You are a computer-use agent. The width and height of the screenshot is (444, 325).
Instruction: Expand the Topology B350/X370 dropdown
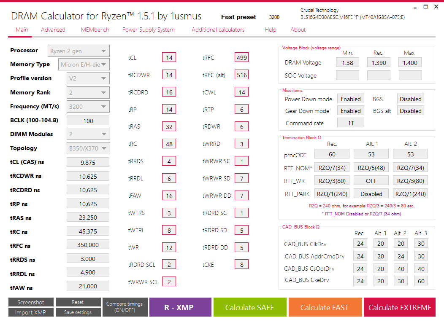pyautogui.click(x=88, y=148)
